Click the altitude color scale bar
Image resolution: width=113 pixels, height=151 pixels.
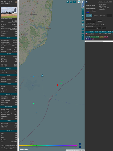click(x=48, y=146)
